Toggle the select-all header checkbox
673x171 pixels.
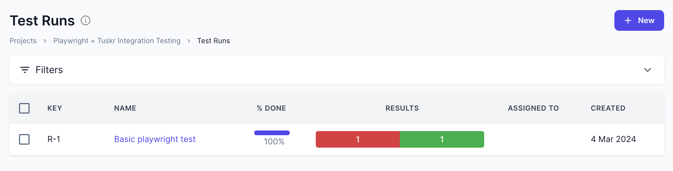pyautogui.click(x=24, y=108)
